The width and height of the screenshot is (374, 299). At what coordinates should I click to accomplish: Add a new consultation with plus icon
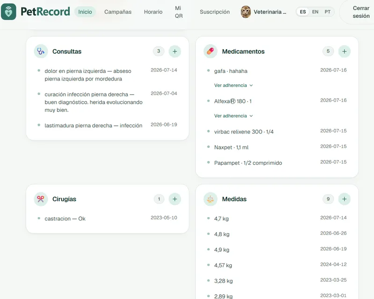coord(174,51)
